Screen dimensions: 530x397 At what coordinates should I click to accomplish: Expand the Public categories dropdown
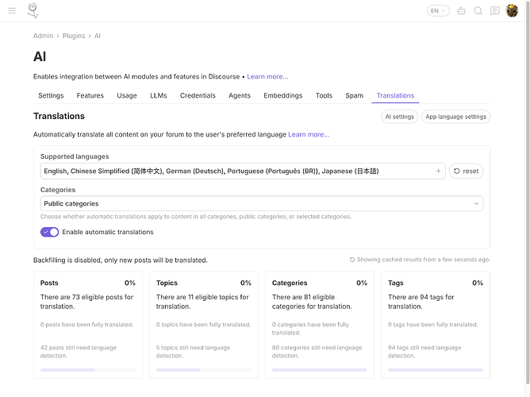[262, 203]
